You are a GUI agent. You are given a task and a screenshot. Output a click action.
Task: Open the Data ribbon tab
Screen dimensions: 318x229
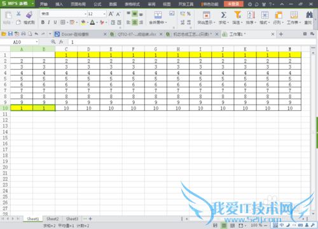point(113,4)
